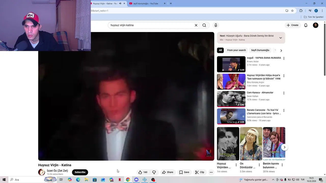
Task: Show next shorts with arrow button
Action: [x=284, y=147]
